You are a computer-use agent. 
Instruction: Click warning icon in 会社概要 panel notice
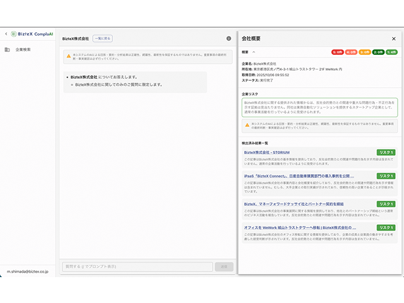(247, 125)
